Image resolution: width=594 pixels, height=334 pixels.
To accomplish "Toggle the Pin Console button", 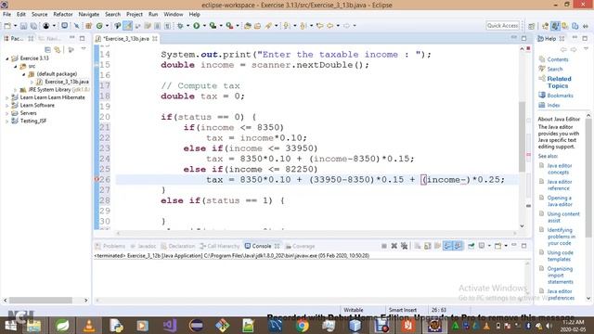I will click(471, 246).
